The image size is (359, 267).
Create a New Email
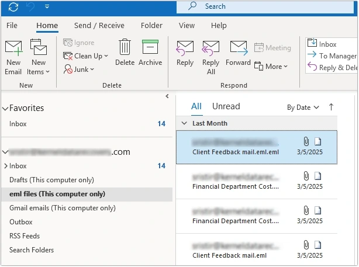tap(13, 57)
